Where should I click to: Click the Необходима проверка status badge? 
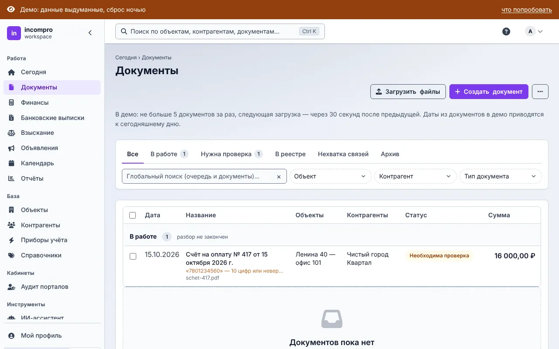pos(439,256)
